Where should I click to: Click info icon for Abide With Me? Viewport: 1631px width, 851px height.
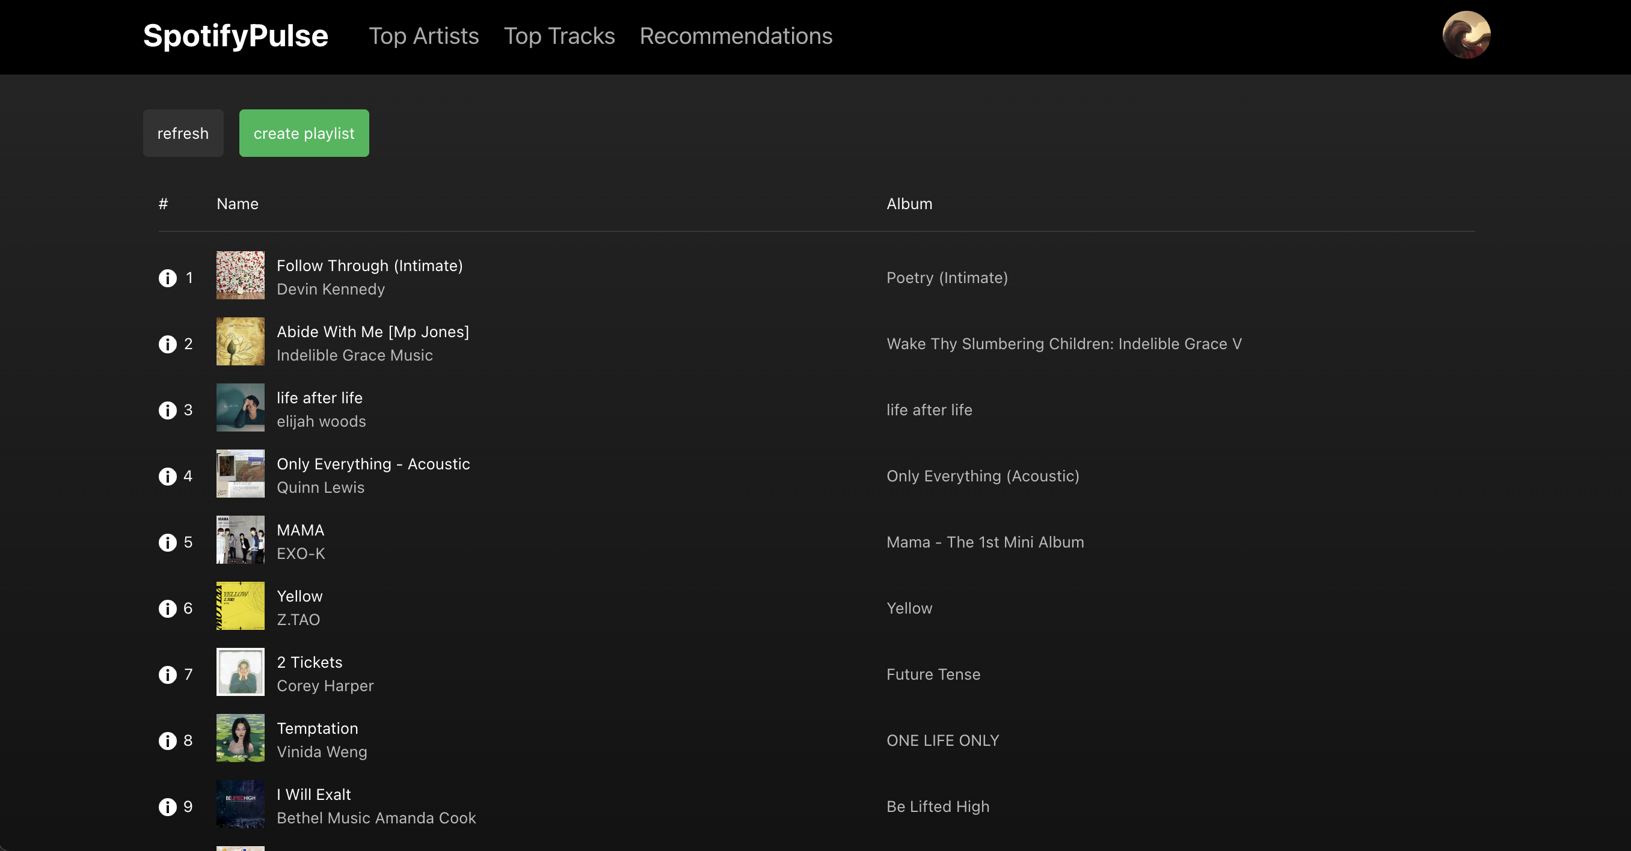click(x=167, y=344)
